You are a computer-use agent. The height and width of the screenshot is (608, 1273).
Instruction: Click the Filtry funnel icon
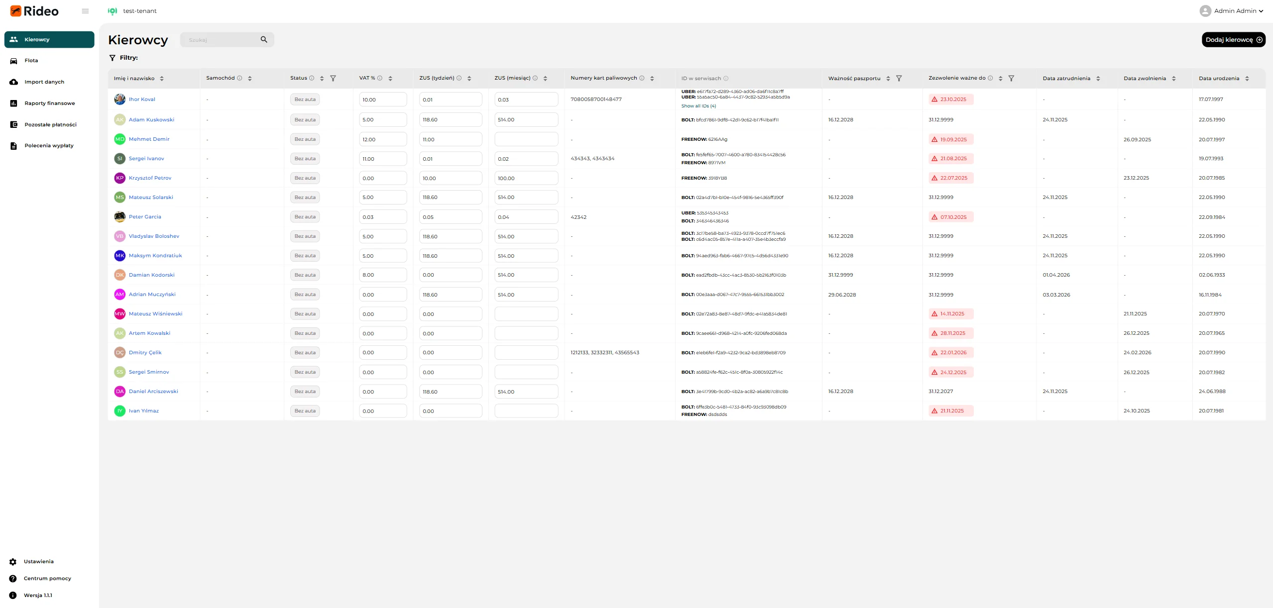(x=113, y=58)
